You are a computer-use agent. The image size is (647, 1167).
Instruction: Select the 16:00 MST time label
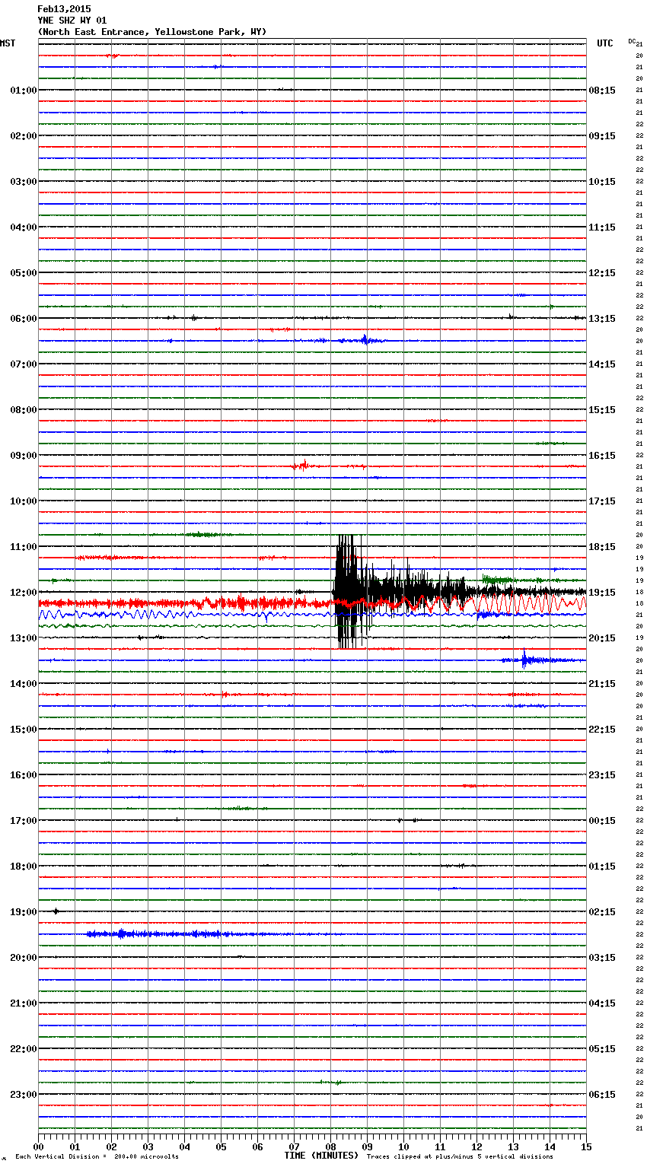click(x=23, y=775)
